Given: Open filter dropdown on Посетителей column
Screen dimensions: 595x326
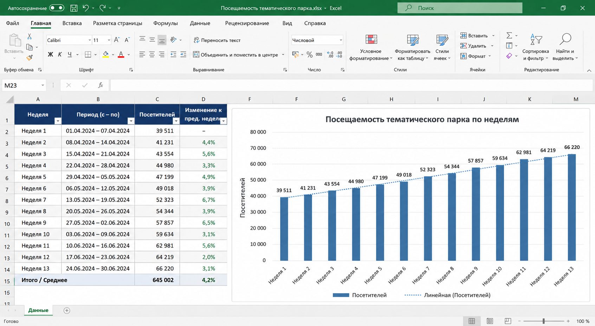Looking at the screenshot, I should pos(176,121).
